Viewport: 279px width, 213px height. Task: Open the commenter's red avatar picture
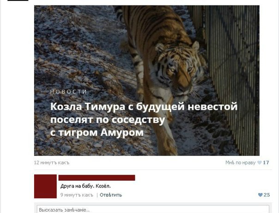click(x=45, y=186)
